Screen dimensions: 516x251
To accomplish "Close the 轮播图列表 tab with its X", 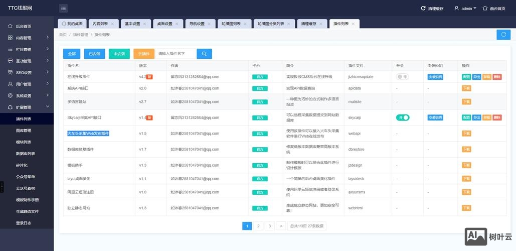I will tap(245, 24).
